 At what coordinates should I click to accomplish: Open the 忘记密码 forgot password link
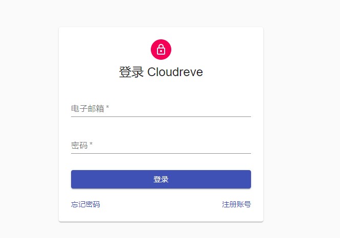click(85, 205)
